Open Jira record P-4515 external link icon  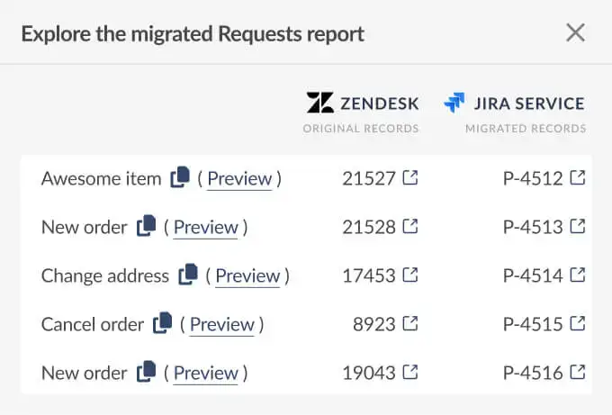[x=578, y=323]
